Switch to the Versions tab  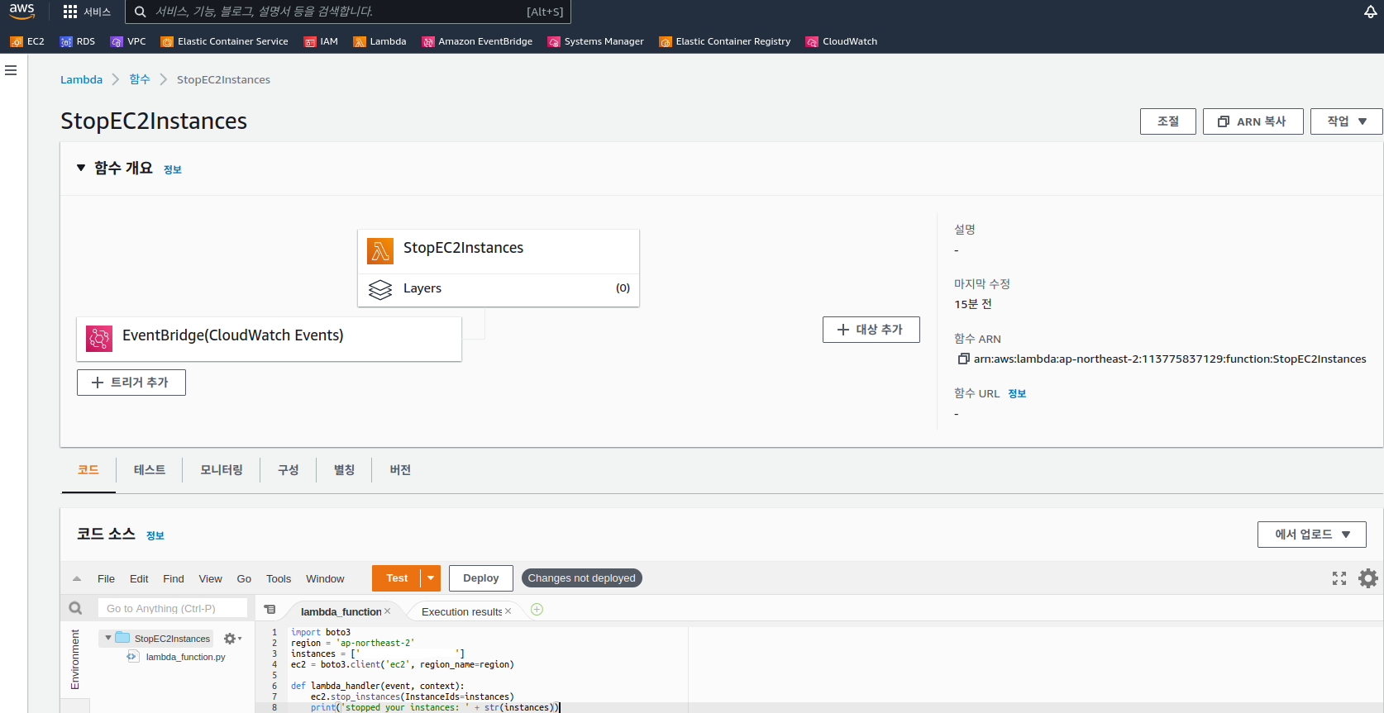[x=400, y=470]
